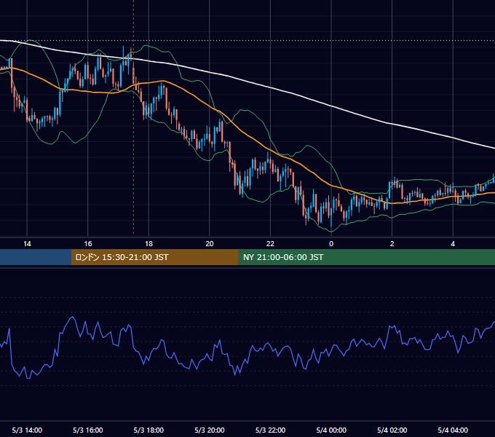This screenshot has width=495, height=437.
Task: Click the 22 hour label on price chart axis
Action: tap(270, 244)
